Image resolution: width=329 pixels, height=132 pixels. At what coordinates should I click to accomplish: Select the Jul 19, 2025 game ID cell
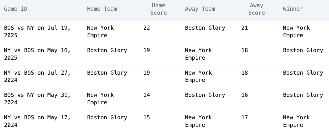coord(37,32)
